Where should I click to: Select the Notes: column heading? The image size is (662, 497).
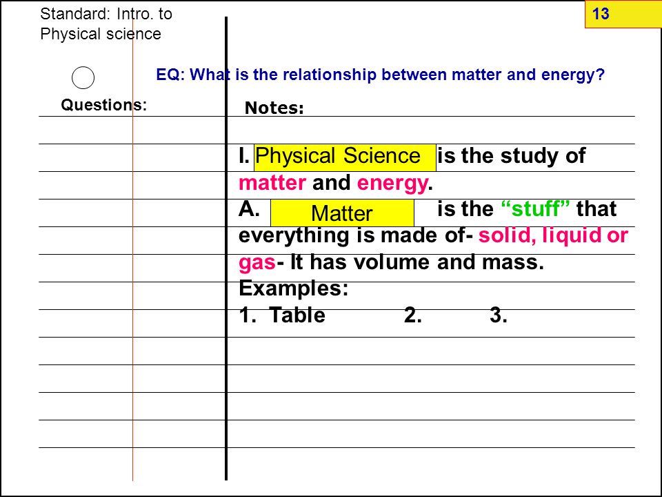click(x=274, y=108)
